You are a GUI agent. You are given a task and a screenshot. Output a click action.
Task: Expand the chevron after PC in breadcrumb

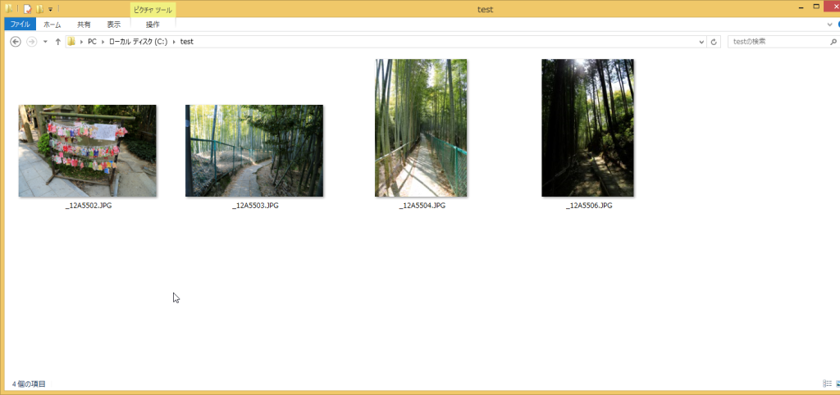[103, 42]
